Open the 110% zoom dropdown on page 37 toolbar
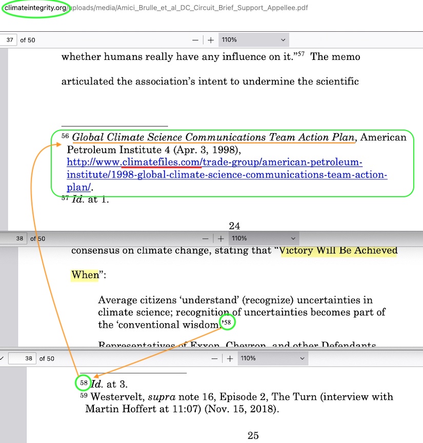423x443 pixels. coord(253,40)
